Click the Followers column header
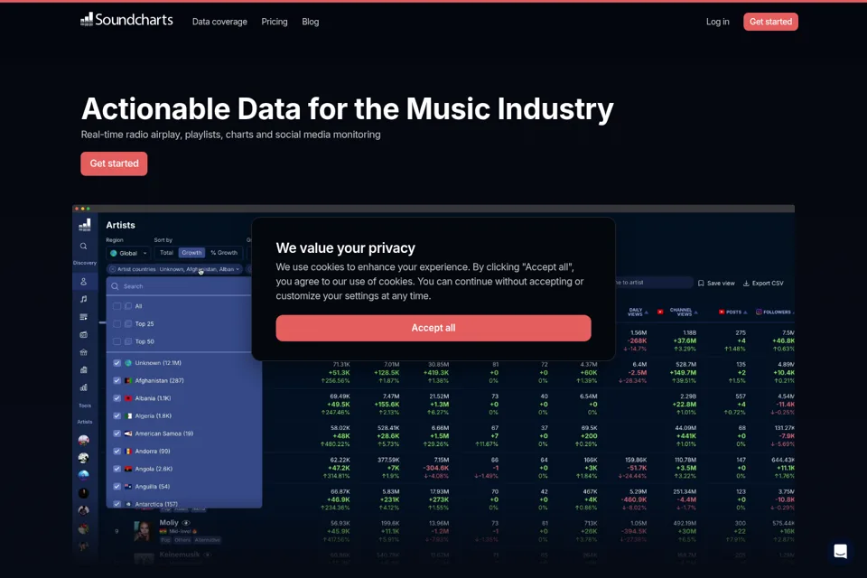The height and width of the screenshot is (578, 867). point(777,312)
